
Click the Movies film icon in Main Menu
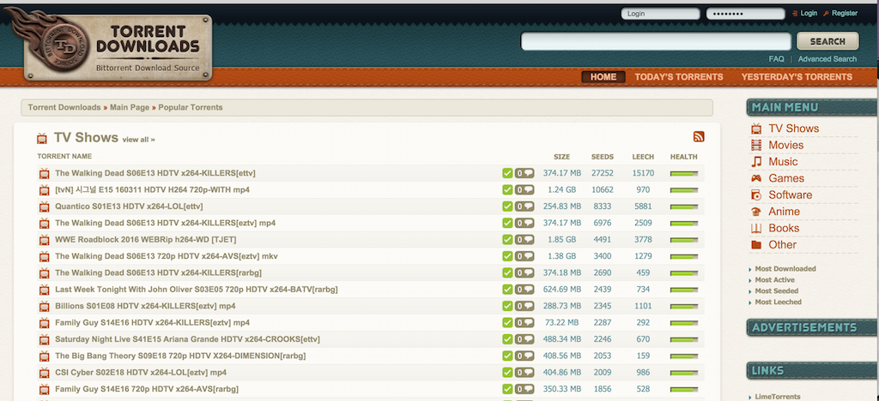756,146
